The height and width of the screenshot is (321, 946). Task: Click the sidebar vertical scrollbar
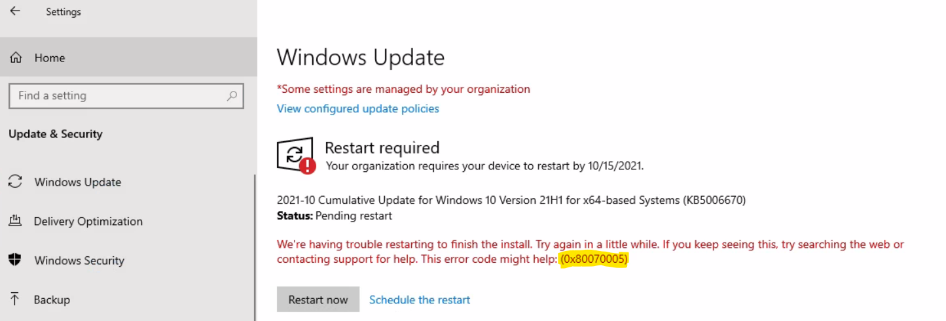255,247
